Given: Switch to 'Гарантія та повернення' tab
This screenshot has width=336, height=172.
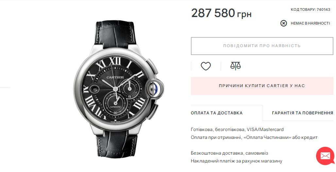Looking at the screenshot, I should 302,113.
